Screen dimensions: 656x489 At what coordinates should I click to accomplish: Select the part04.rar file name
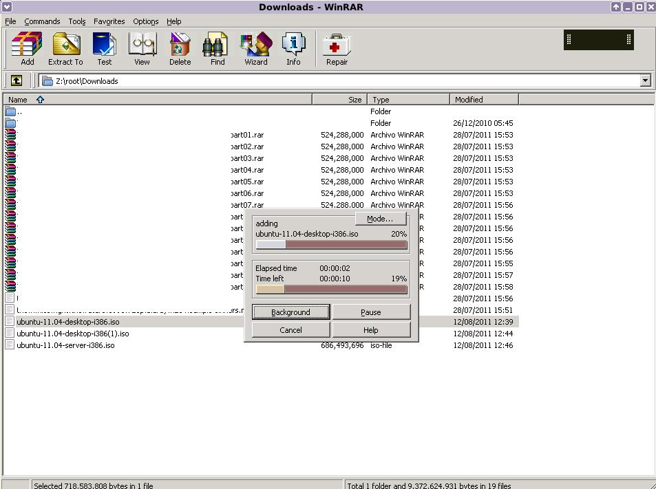(x=247, y=170)
